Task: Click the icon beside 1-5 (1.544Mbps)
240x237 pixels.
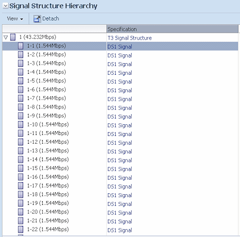Action: coord(21,81)
